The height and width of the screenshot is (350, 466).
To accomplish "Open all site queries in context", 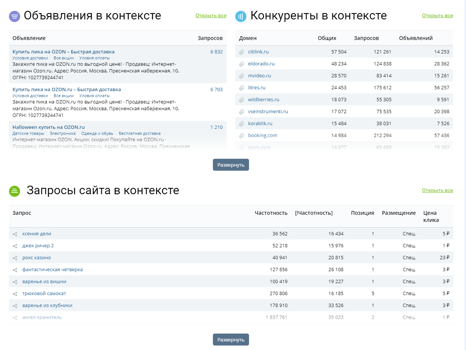I will (x=437, y=191).
